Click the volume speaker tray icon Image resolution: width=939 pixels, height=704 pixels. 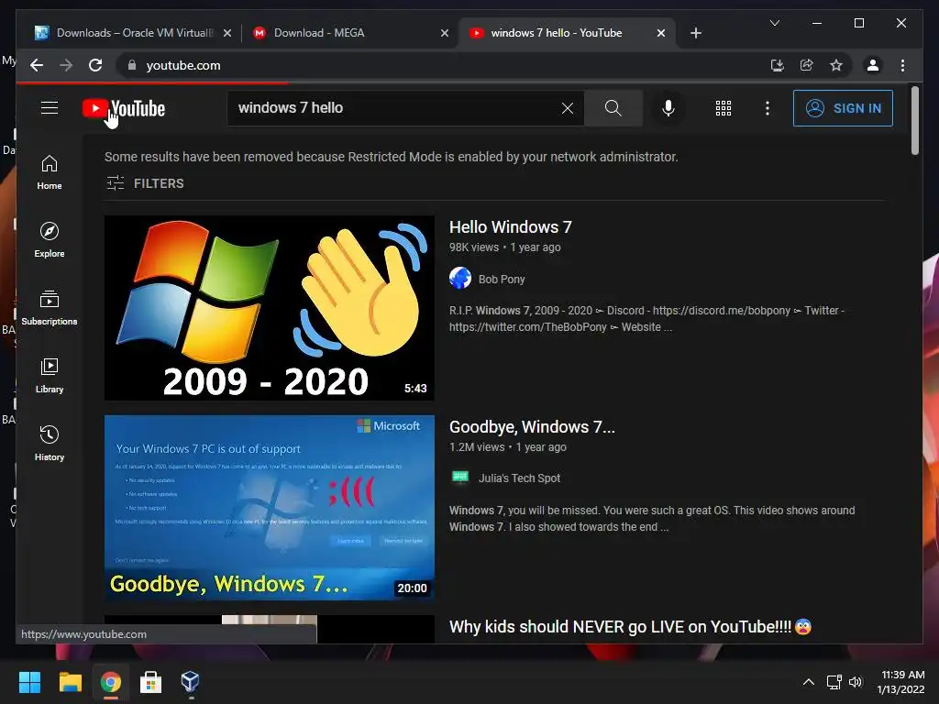[856, 682]
